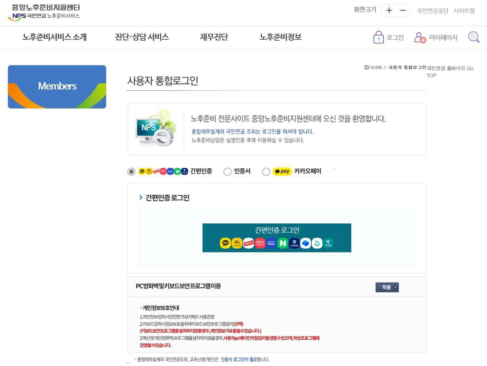This screenshot has height=366, width=487.
Task: Open 마이페이지 via the person icon
Action: pos(419,37)
